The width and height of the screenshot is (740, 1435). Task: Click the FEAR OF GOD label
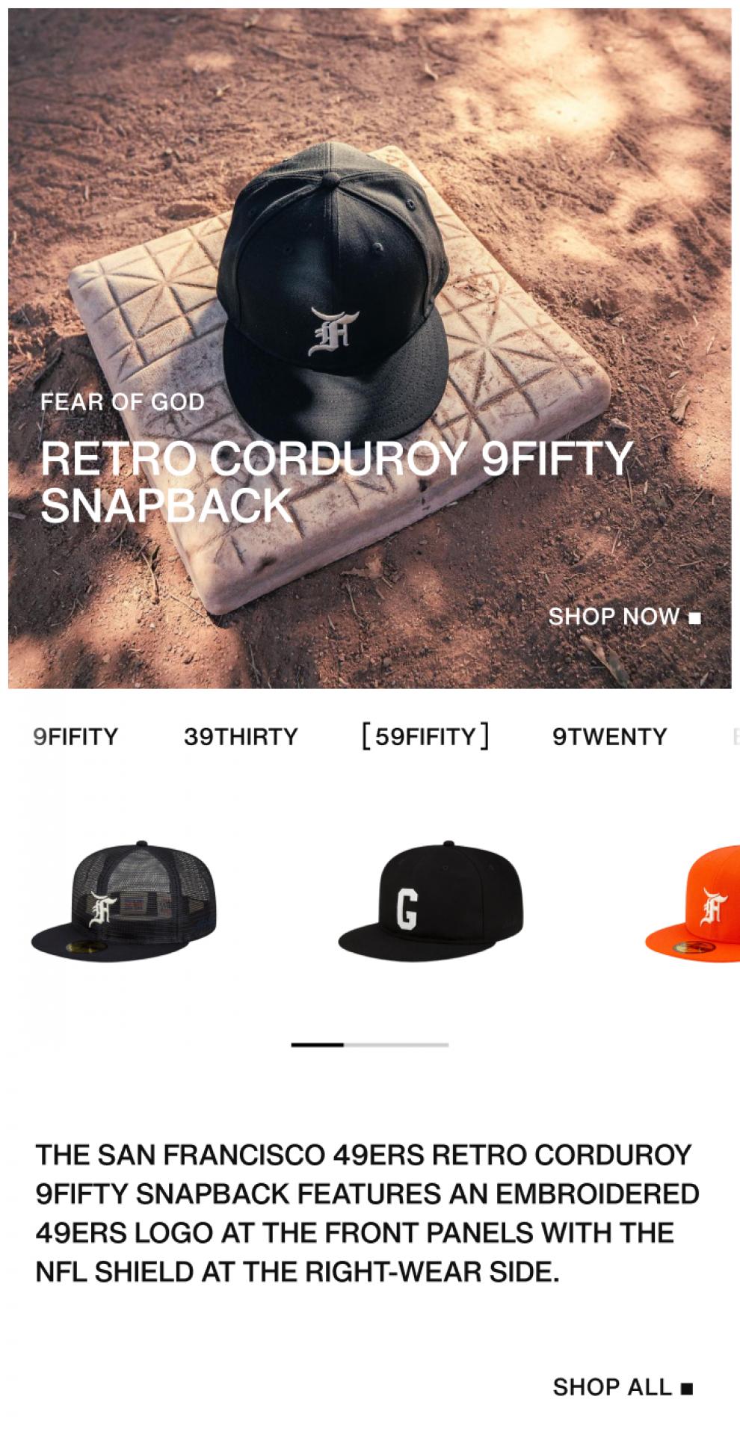pos(123,402)
